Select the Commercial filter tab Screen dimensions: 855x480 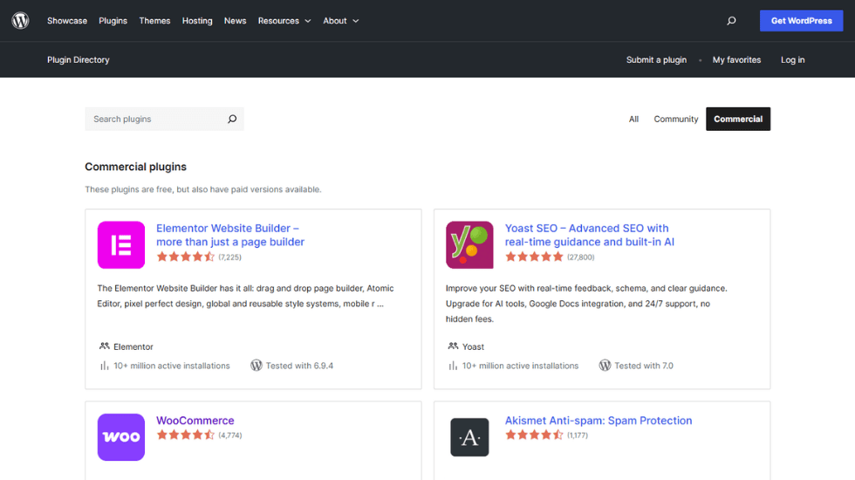coord(738,119)
